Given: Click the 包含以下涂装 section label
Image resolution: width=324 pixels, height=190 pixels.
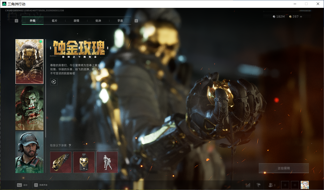Looking at the screenshot, I should pyautogui.click(x=58, y=146).
